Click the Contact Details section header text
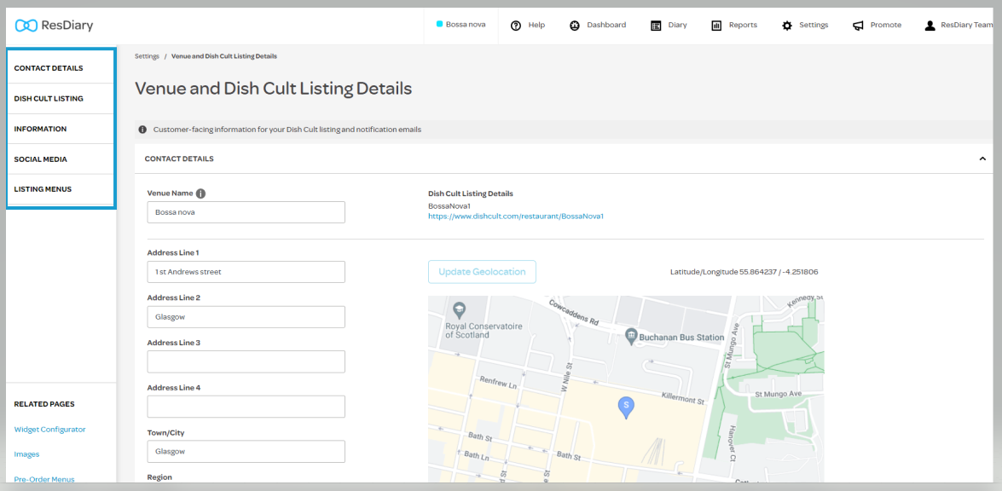Image resolution: width=1002 pixels, height=491 pixels. [179, 159]
